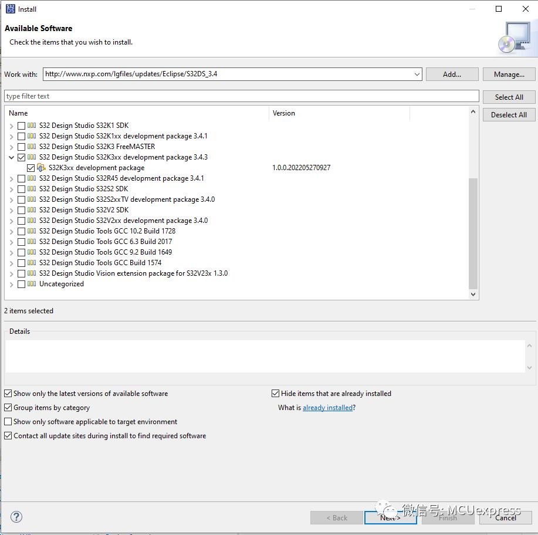Select S32 Design Studio S32S2 SDK row text
The image size is (538, 535).
(x=83, y=189)
